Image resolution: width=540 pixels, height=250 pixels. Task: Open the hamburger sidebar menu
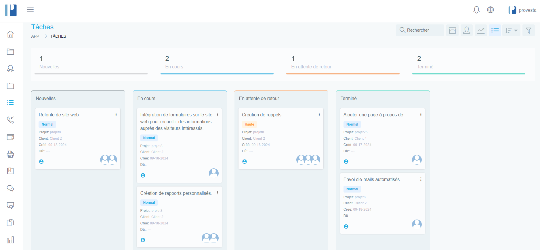click(x=30, y=9)
